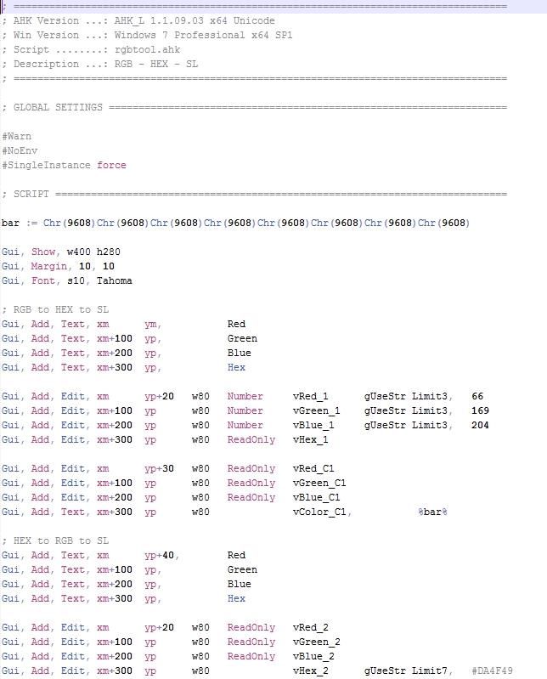Click the 'vRed_1' variable name
Image resolution: width=547 pixels, height=679 pixels.
(310, 396)
